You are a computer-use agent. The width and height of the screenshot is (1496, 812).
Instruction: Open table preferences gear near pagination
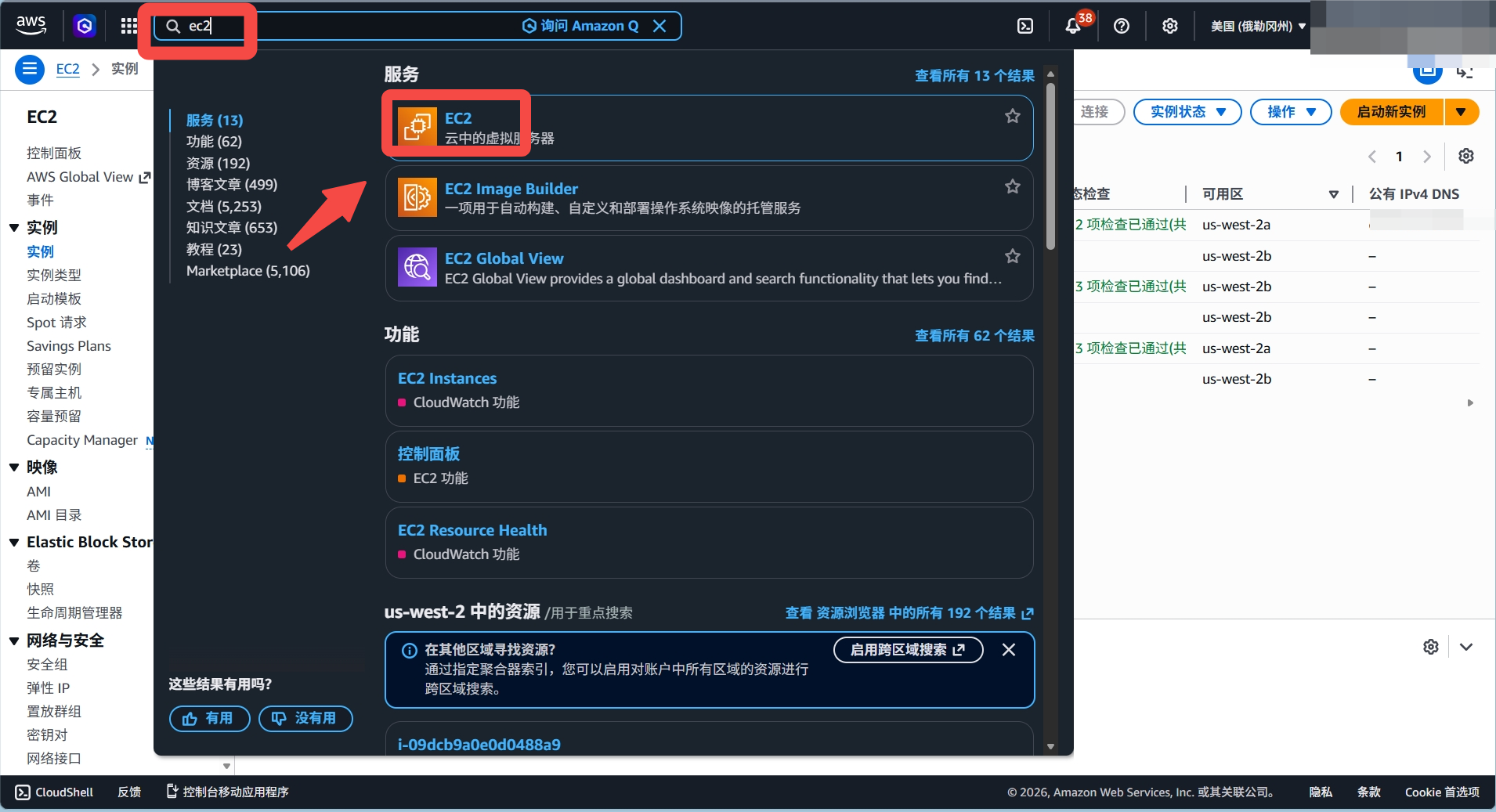[1466, 156]
